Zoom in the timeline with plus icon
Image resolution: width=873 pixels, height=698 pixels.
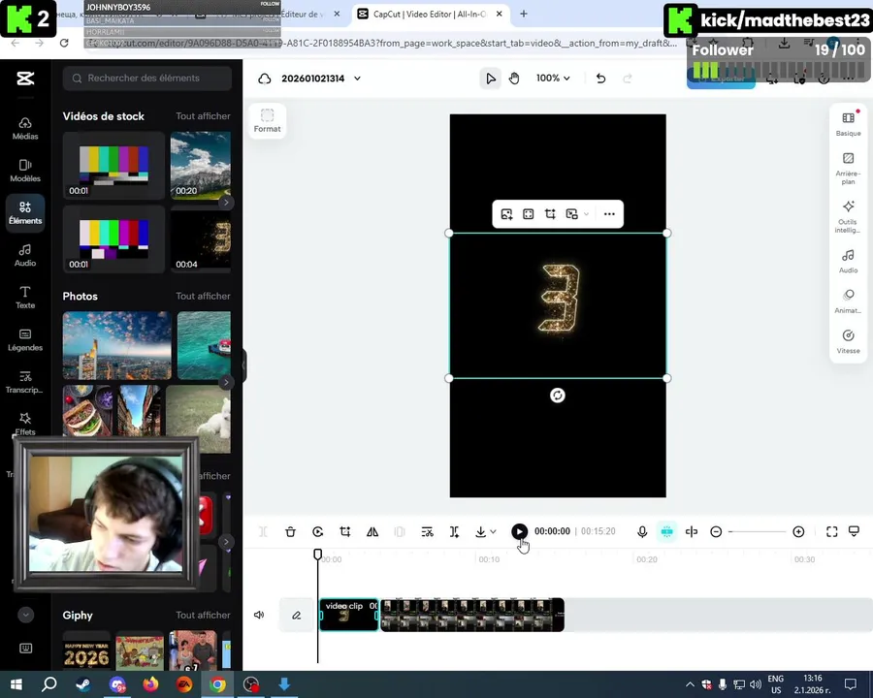click(798, 531)
